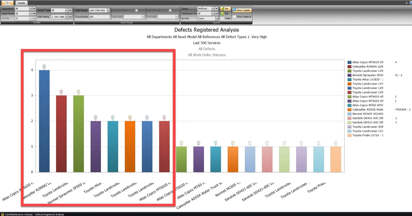Open the End Date picker dropdown
Screen dimensions: 412x216
177,17
